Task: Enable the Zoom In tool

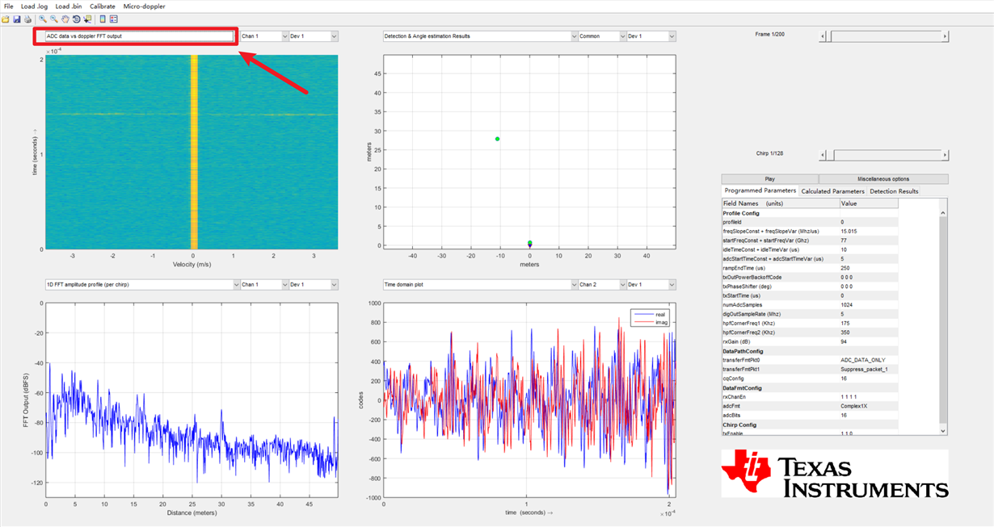Action: 42,19
